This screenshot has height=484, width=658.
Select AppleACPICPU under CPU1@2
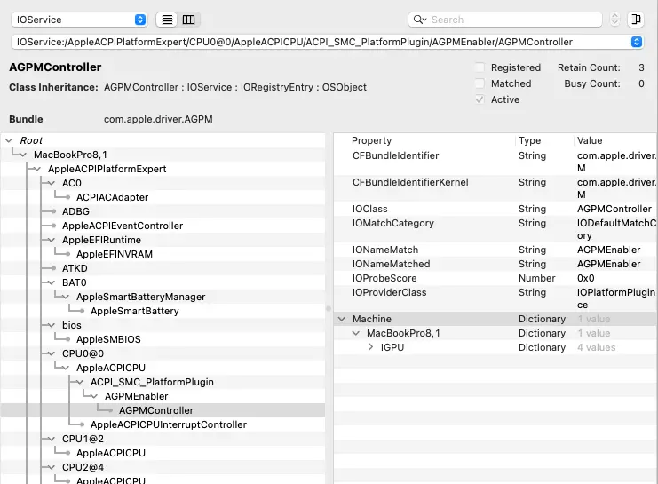coord(111,453)
